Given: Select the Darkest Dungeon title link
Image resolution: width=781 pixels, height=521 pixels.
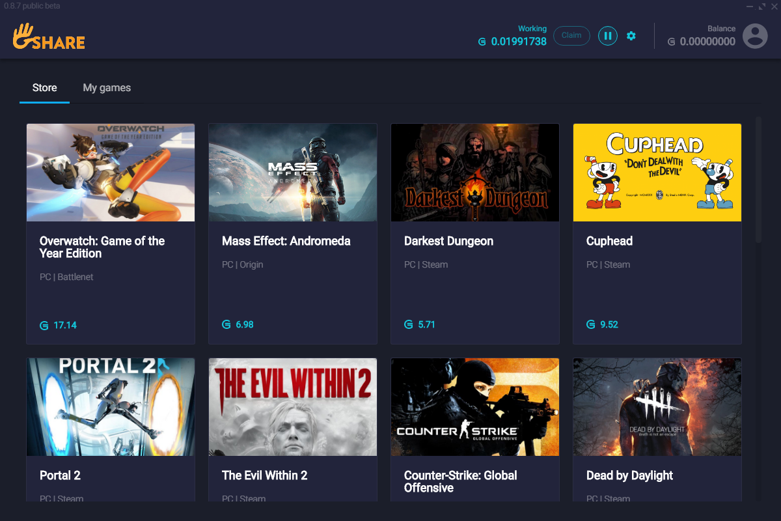Looking at the screenshot, I should pos(448,241).
